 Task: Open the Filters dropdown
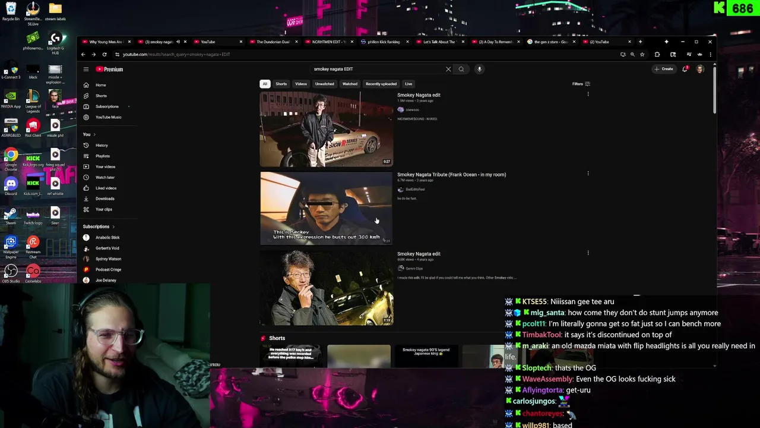point(581,84)
